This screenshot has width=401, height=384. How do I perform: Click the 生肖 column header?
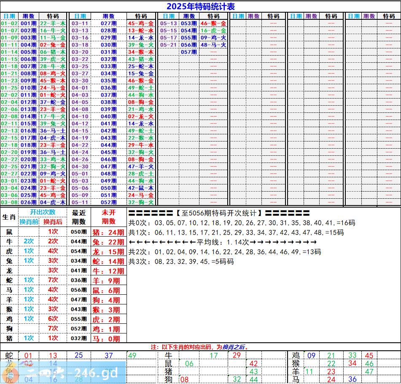point(9,217)
